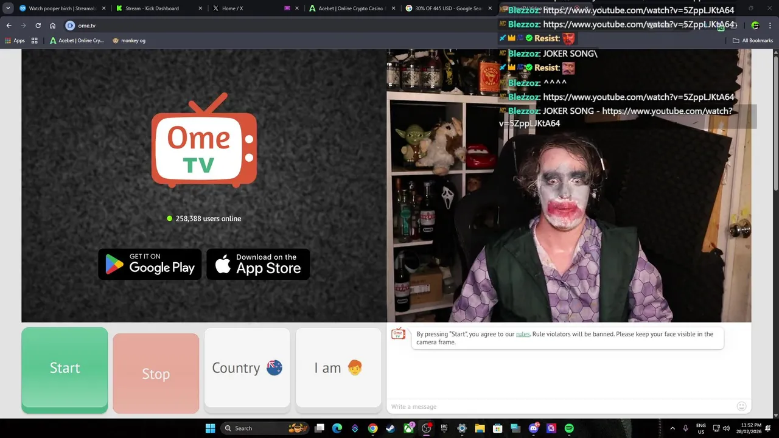The width and height of the screenshot is (779, 438).
Task: Show hidden system tray icons chevron
Action: [672, 428]
